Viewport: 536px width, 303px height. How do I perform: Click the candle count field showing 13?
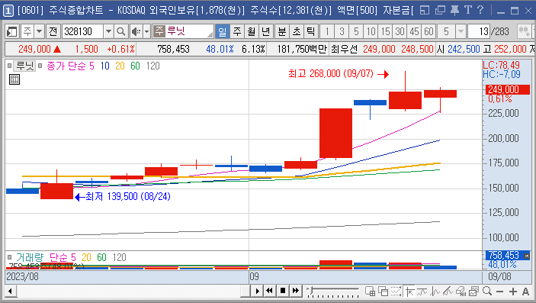pos(479,32)
